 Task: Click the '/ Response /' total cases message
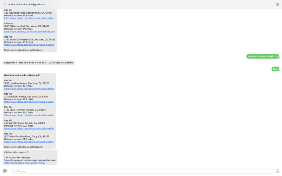39,63
